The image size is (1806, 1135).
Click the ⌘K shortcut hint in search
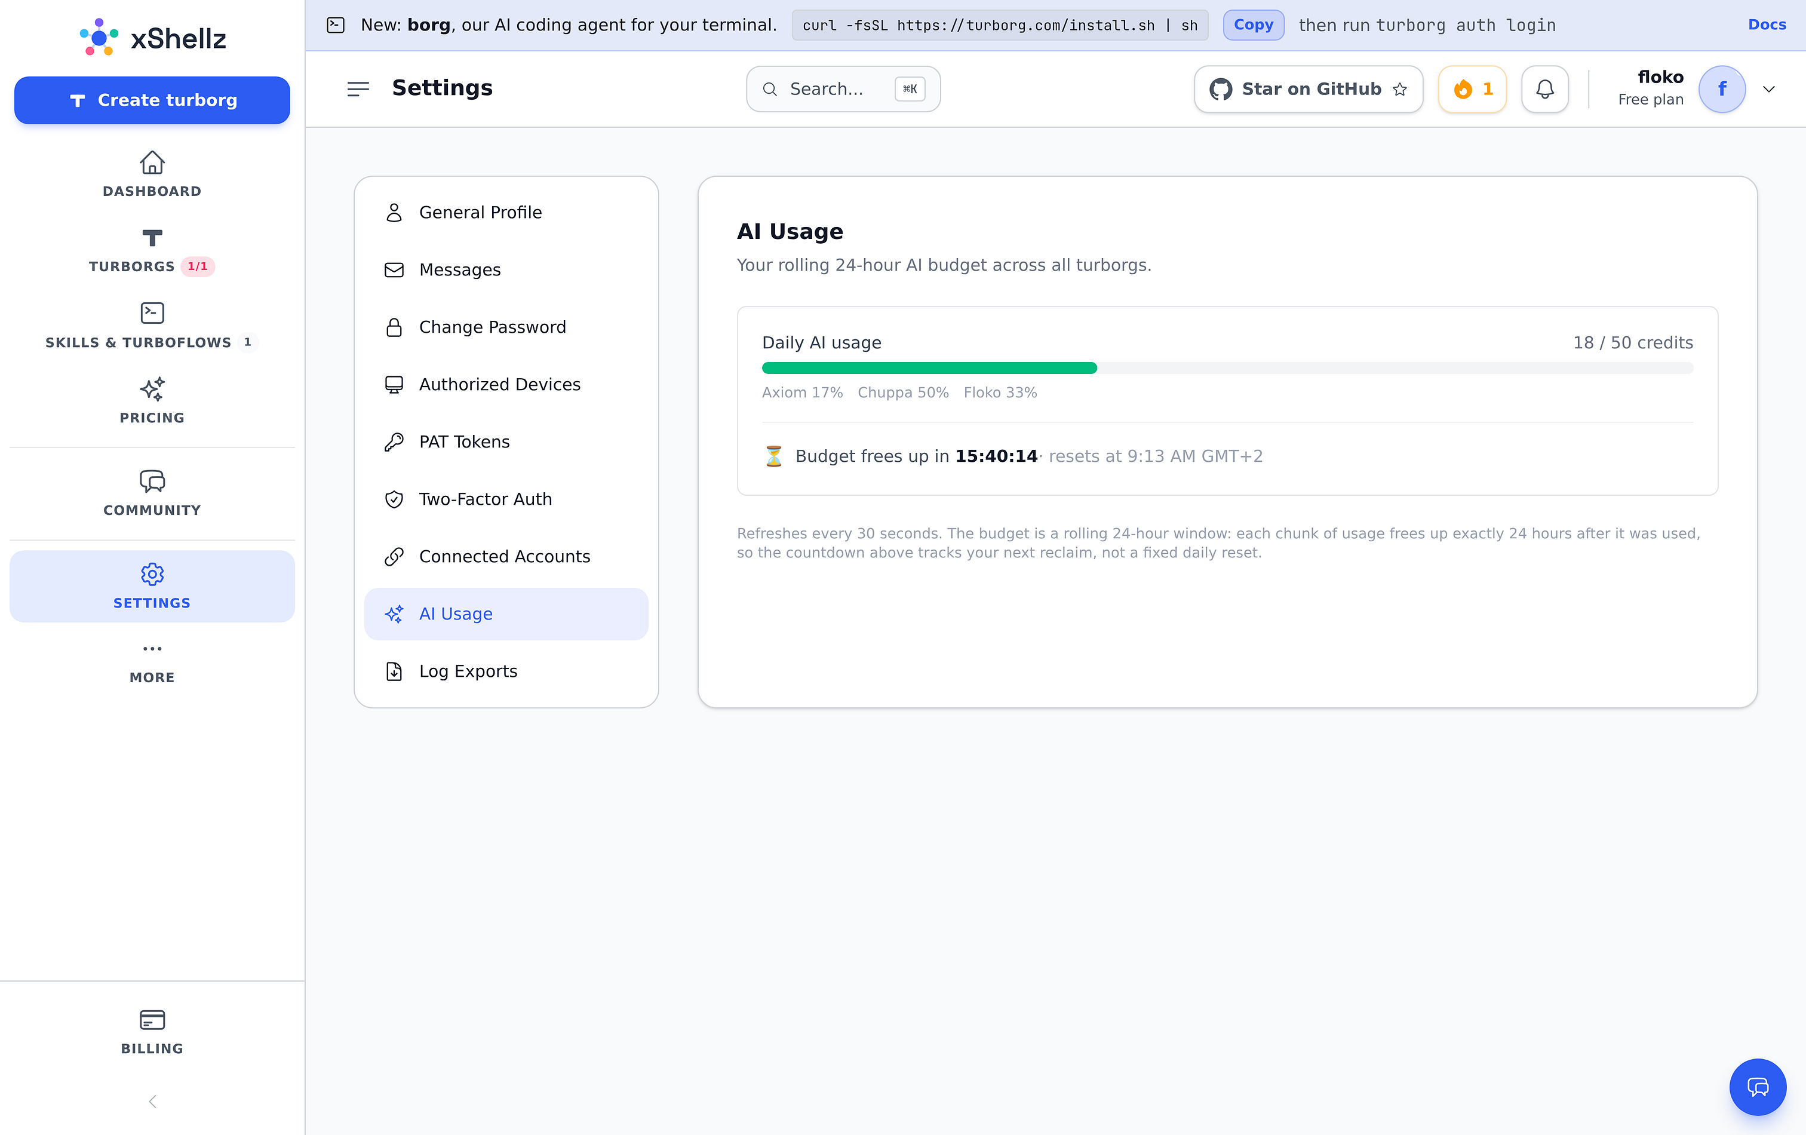910,89
